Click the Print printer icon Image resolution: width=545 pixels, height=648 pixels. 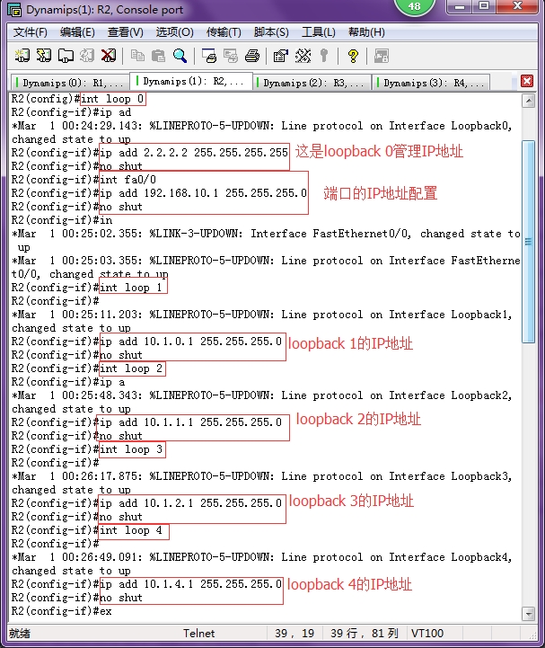click(x=252, y=56)
